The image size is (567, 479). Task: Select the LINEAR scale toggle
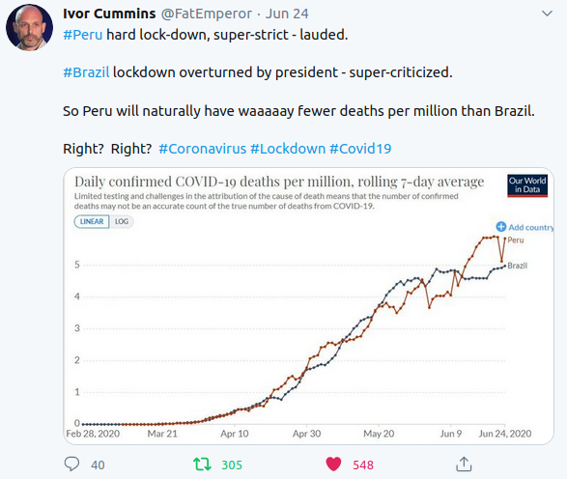[92, 221]
